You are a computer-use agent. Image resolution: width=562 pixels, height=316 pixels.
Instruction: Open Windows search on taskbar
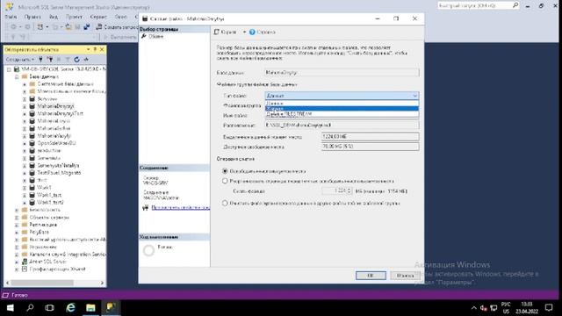(30, 308)
